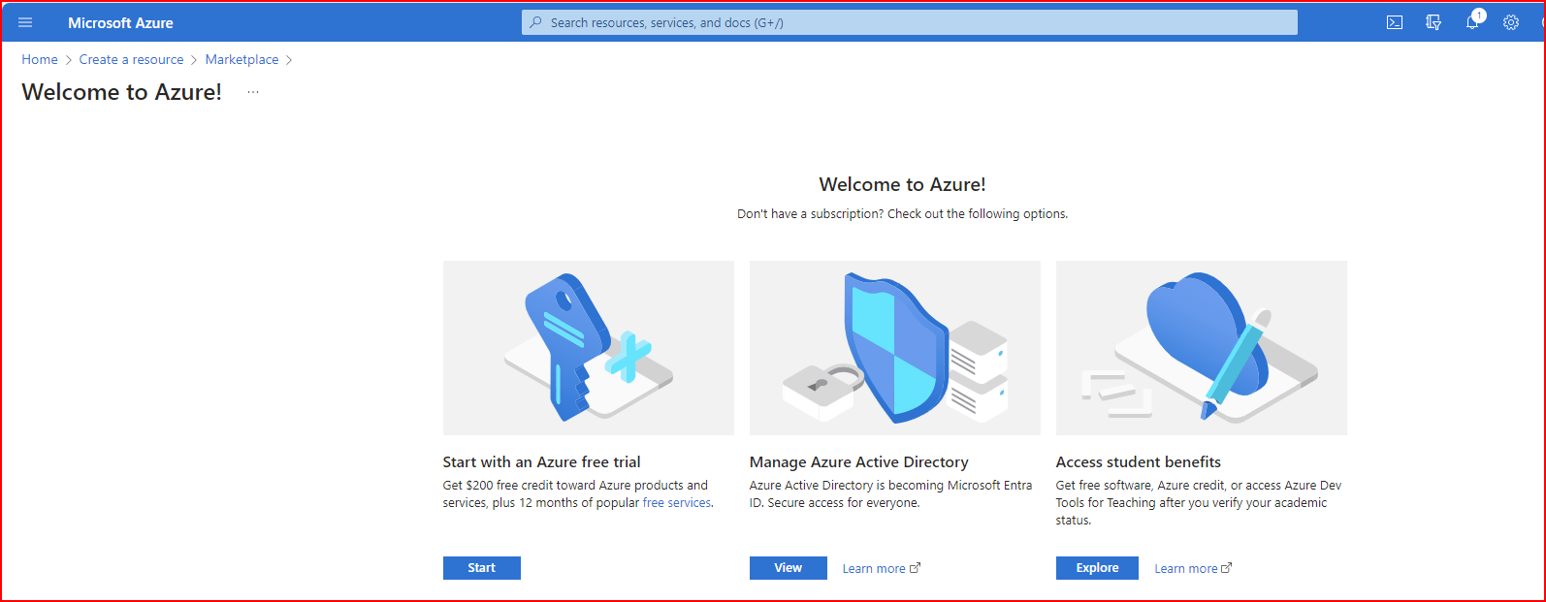Open Directories and subscriptions filter icon
1546x602 pixels.
(x=1433, y=22)
